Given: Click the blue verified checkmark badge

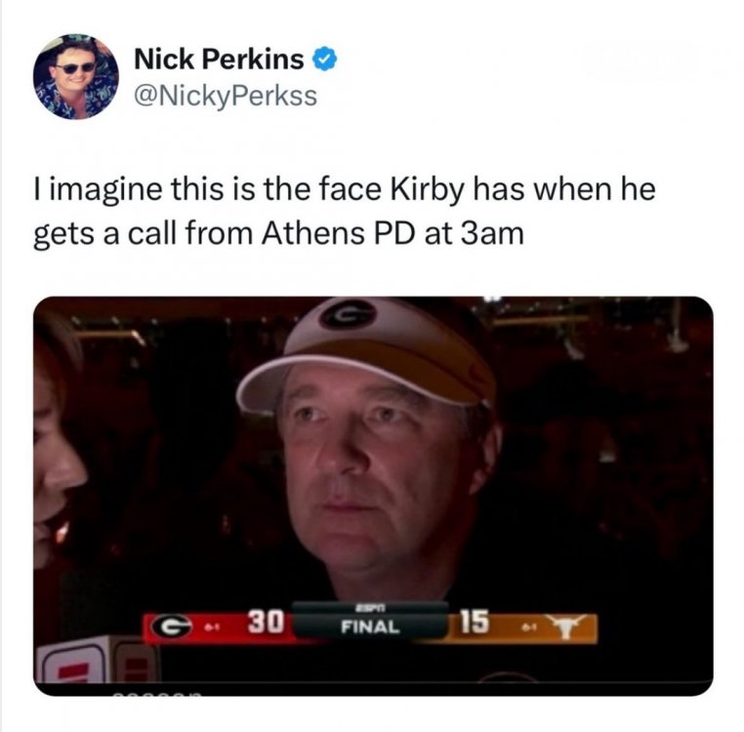Looking at the screenshot, I should coord(324,60).
